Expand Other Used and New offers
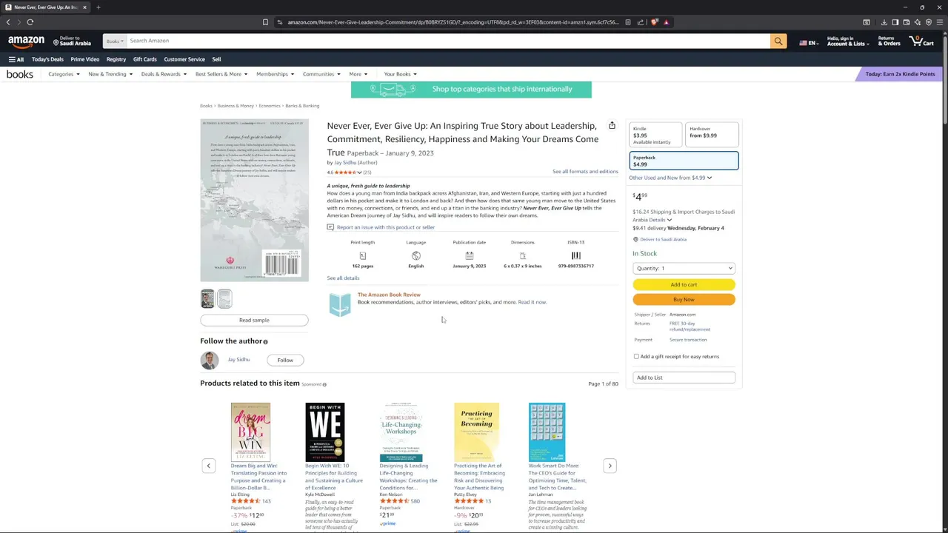The image size is (948, 533). click(670, 178)
